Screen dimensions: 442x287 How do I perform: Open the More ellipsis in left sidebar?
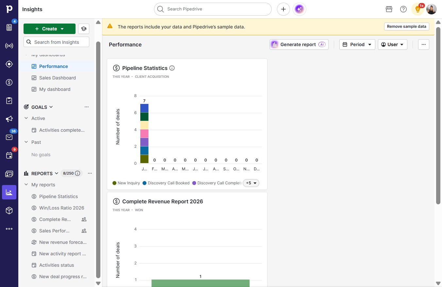click(9, 229)
